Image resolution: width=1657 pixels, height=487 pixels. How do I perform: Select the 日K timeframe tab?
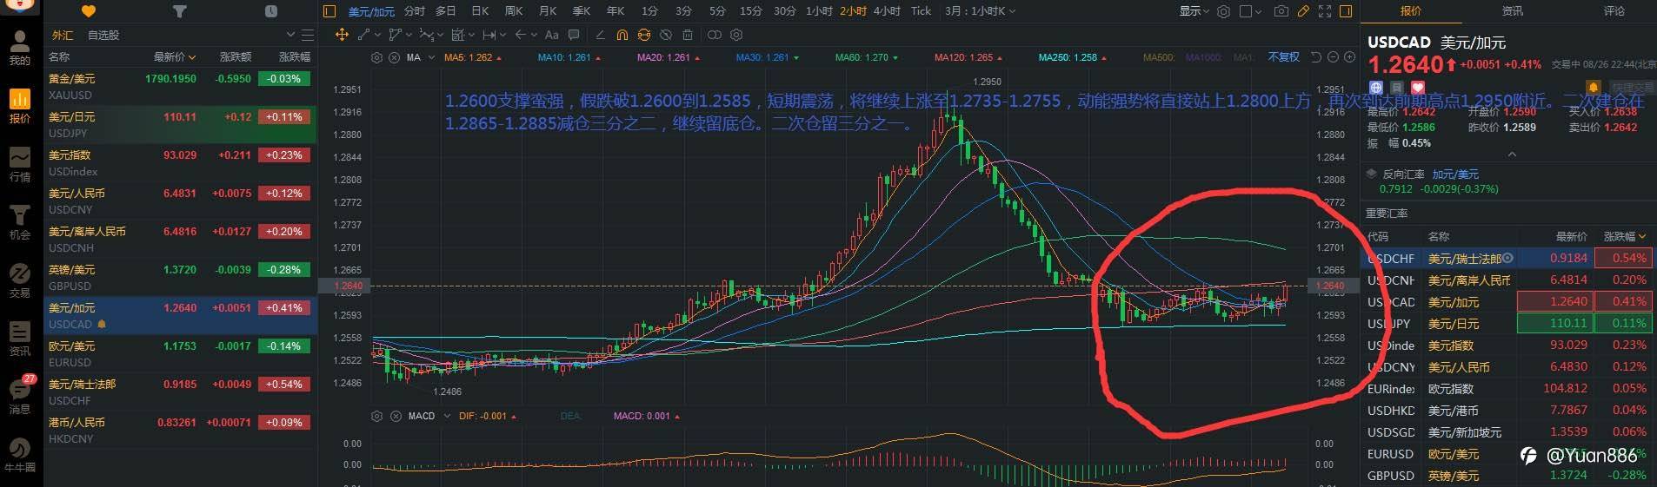(480, 11)
